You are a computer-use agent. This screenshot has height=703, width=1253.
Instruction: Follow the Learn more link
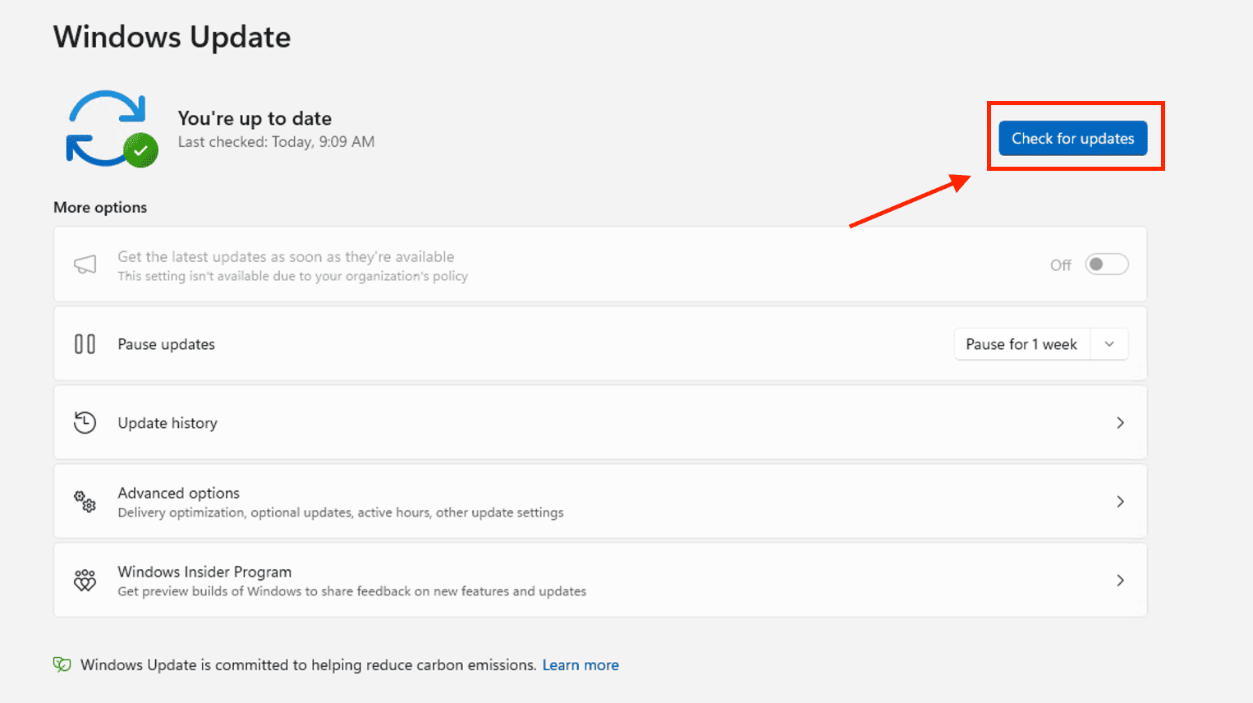point(581,665)
